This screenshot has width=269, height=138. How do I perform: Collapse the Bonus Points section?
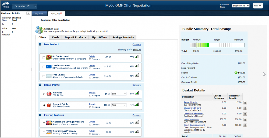[40, 85]
